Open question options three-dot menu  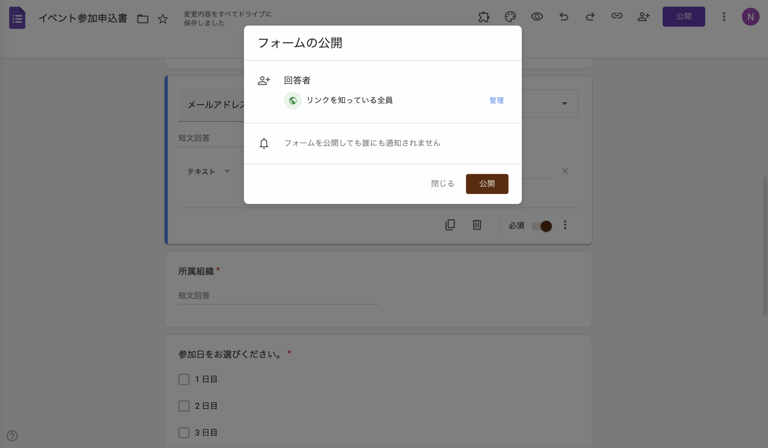[x=565, y=225]
